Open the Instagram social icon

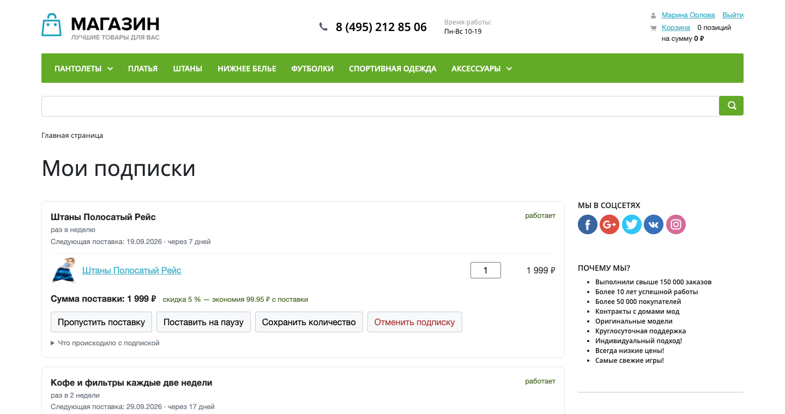point(676,224)
